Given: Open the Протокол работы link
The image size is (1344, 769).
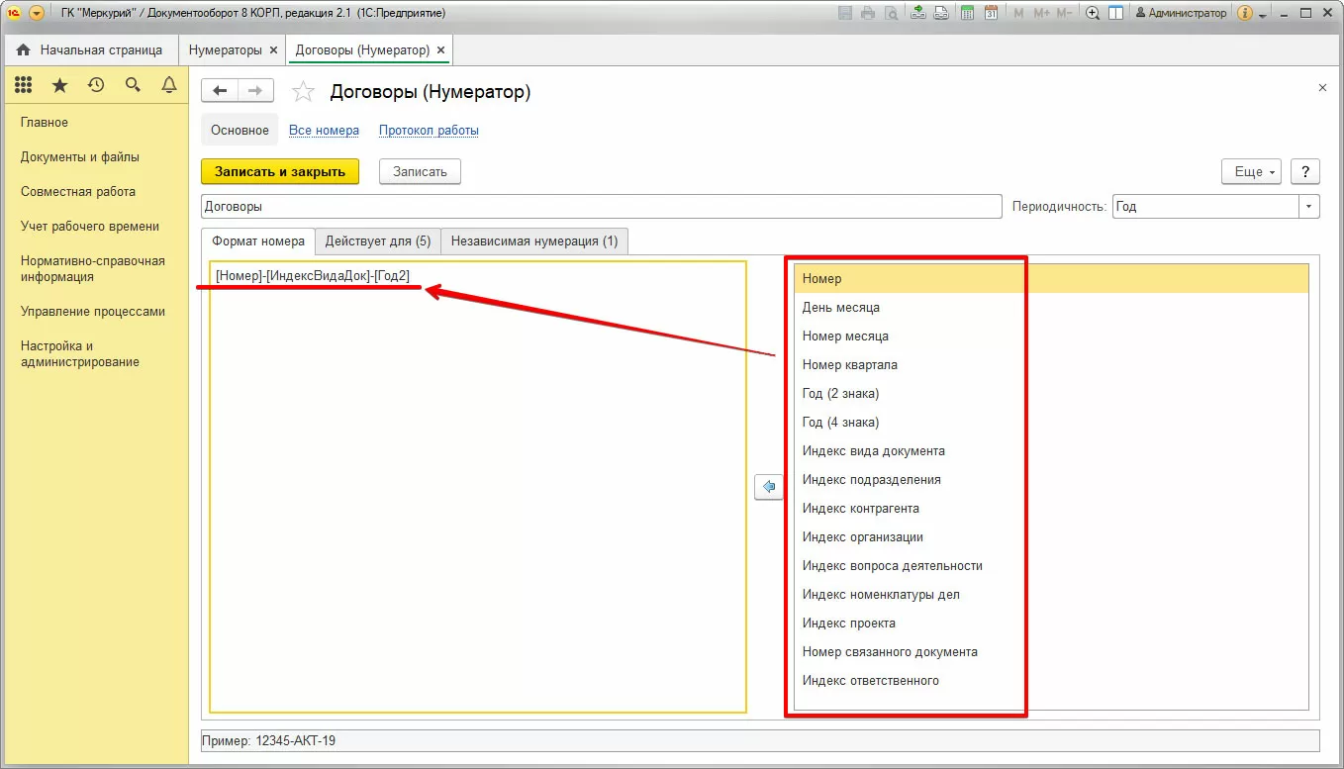Looking at the screenshot, I should (429, 130).
